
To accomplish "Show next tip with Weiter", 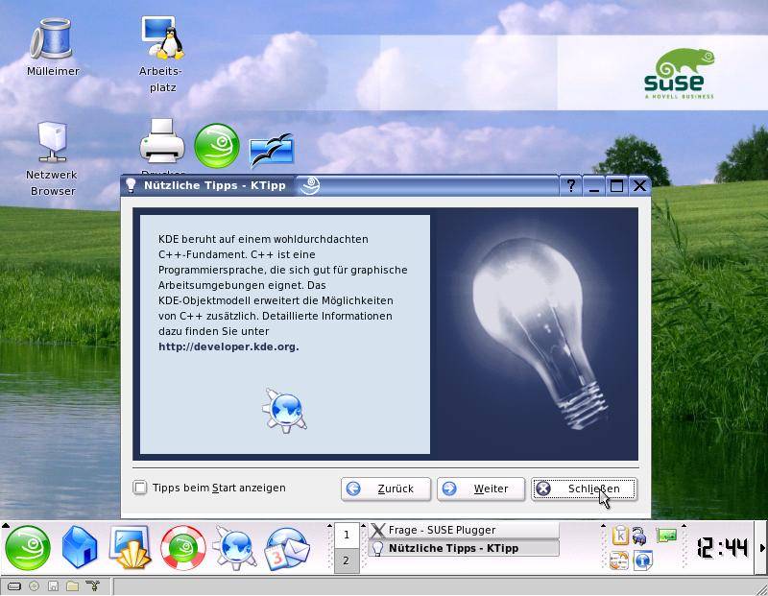I will (x=481, y=489).
